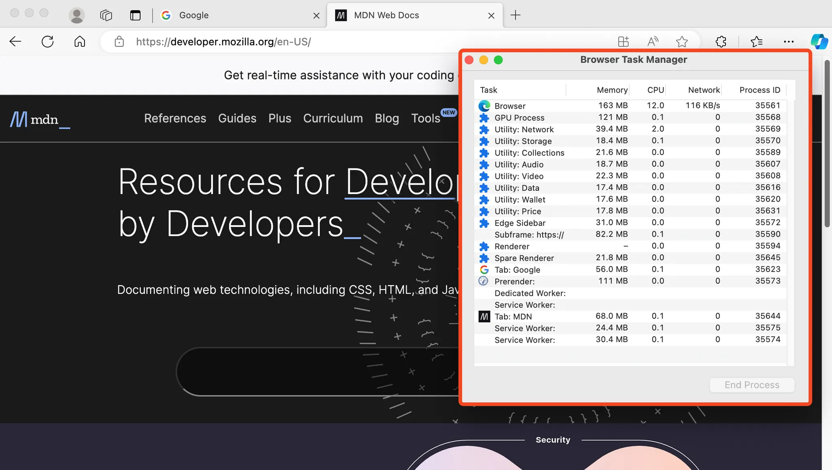Add this page to favorites star
The width and height of the screenshot is (832, 470).
682,41
